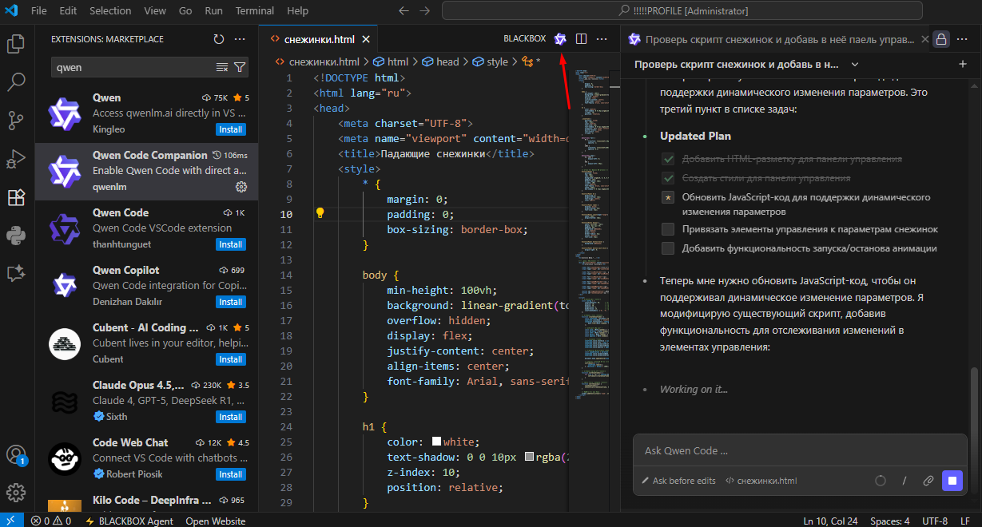Viewport: 982px width, 527px height.
Task: Open the Explorer view in activity bar
Action: 16,43
